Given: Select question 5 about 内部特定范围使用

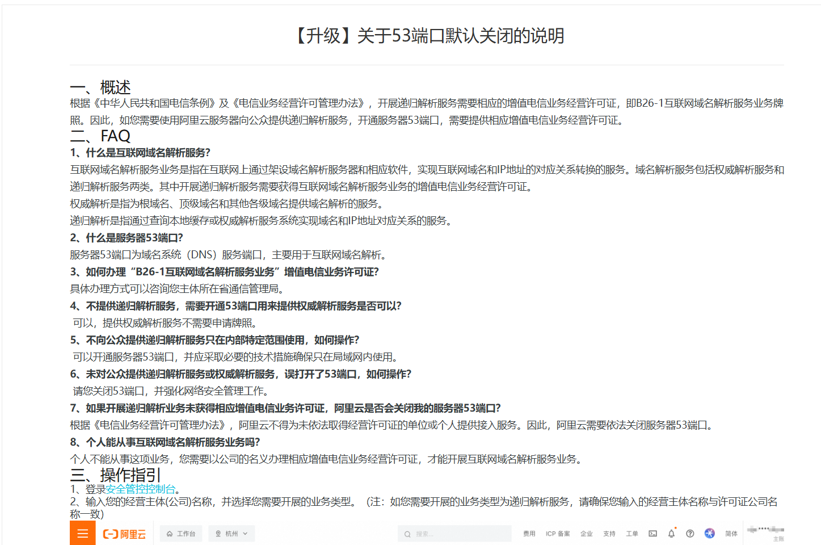Looking at the screenshot, I should 214,340.
